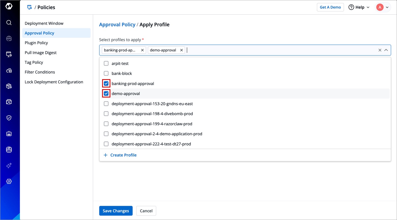
Task: Go to the Deployment Window policy section
Action: point(44,23)
